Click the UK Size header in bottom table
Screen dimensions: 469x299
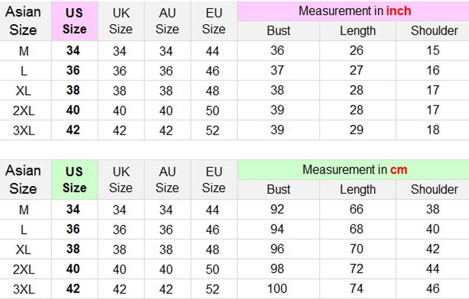click(x=121, y=180)
